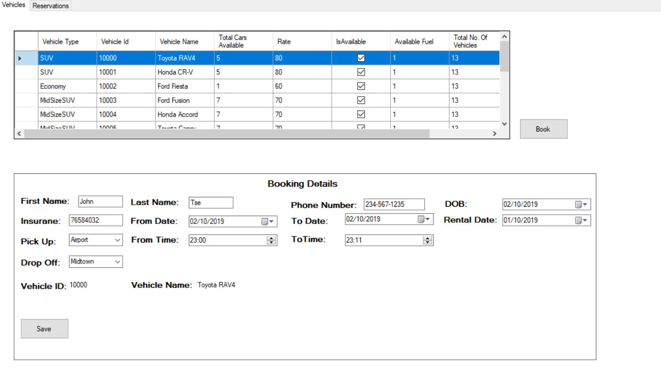Toggle IsAvailable checkbox for Ford Fiesta

(361, 86)
